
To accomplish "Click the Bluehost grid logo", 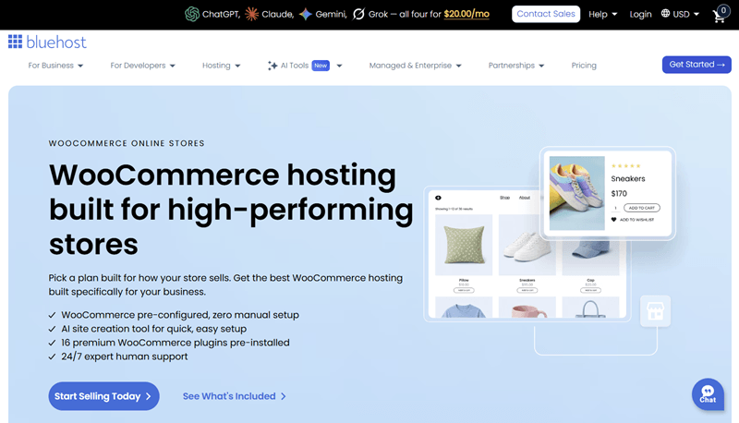I will [x=15, y=42].
